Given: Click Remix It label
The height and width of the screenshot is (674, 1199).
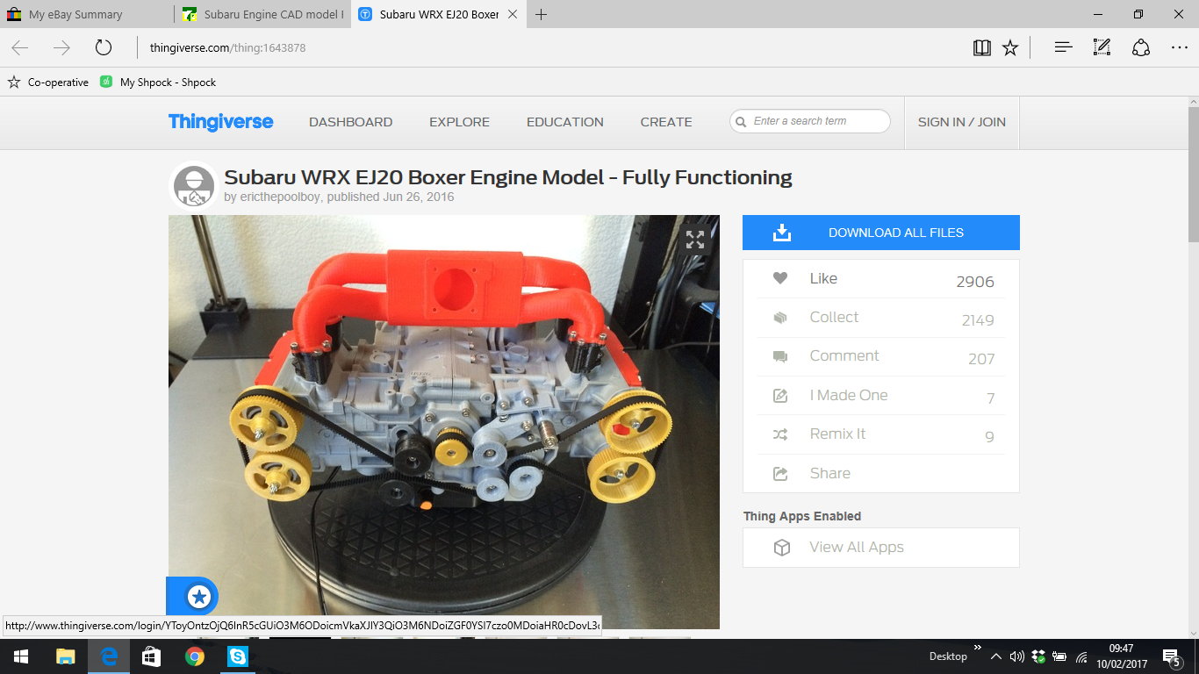Looking at the screenshot, I should 837,434.
